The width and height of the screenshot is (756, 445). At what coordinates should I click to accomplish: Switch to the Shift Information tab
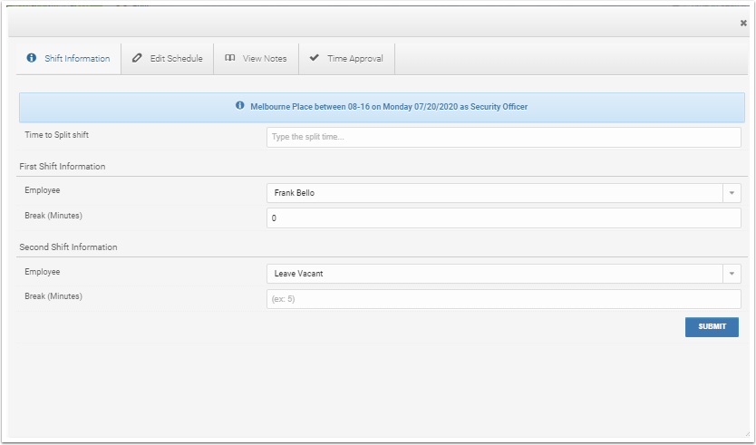tap(69, 58)
